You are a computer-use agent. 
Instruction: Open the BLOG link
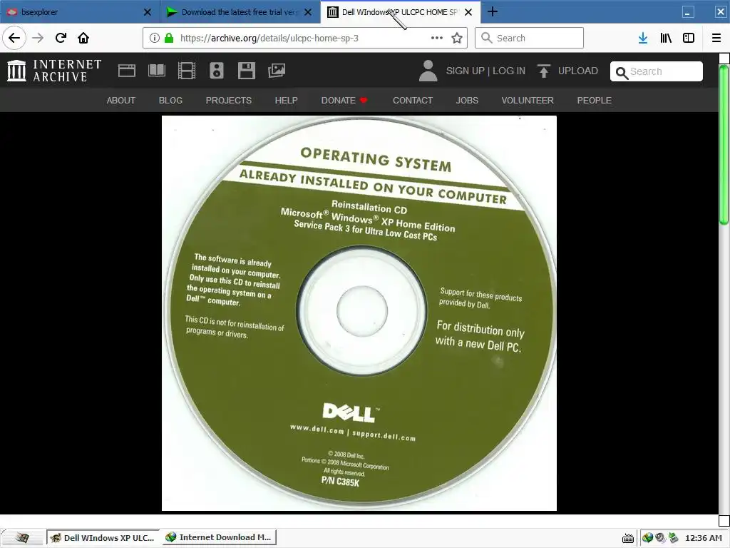170,100
